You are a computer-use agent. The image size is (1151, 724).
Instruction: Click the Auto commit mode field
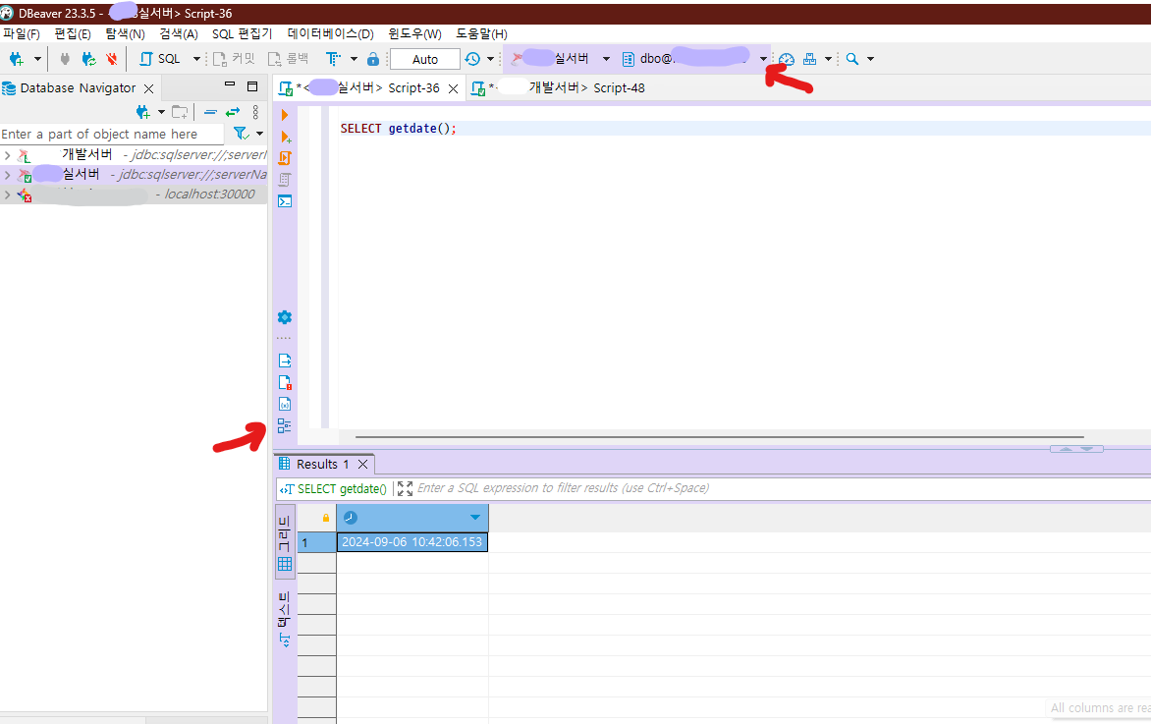pos(425,59)
